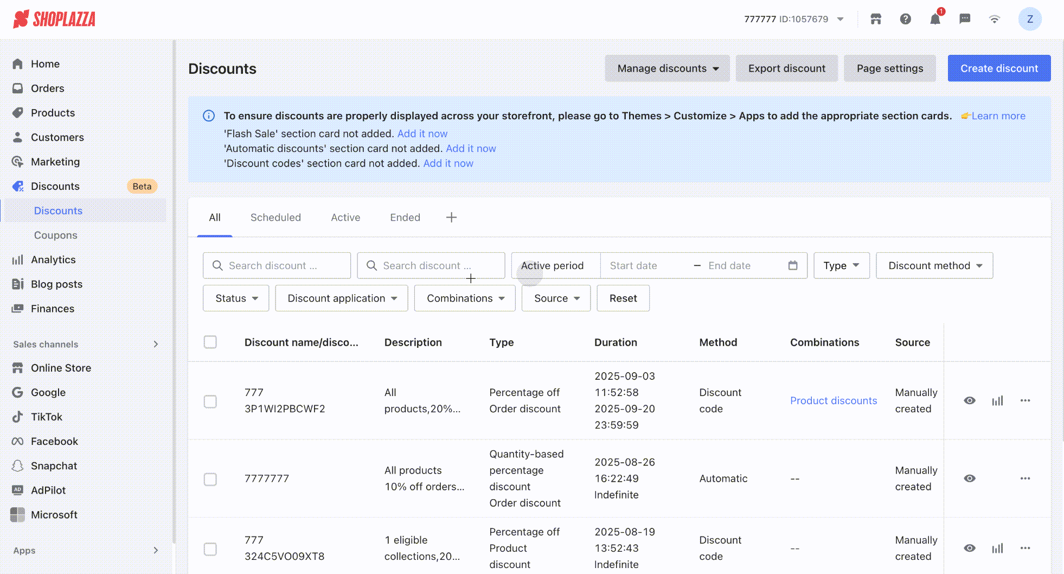The width and height of the screenshot is (1064, 574).
Task: Toggle the select all discounts checkbox
Action: click(210, 342)
